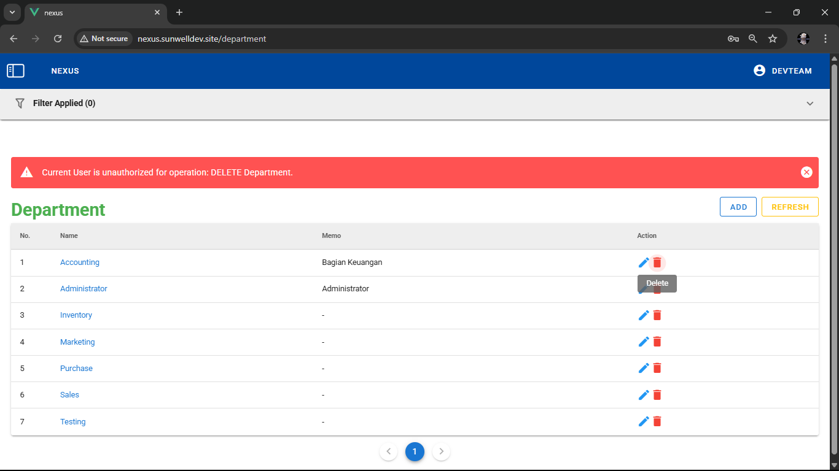The width and height of the screenshot is (839, 471).
Task: Click the edit pencil for Accounting
Action: click(644, 262)
